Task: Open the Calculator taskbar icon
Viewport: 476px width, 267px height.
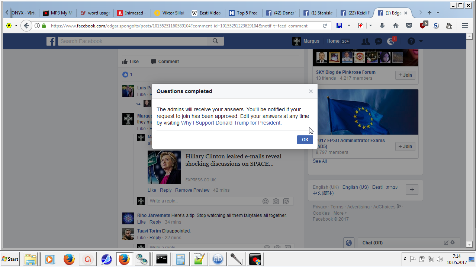Action: (180, 259)
